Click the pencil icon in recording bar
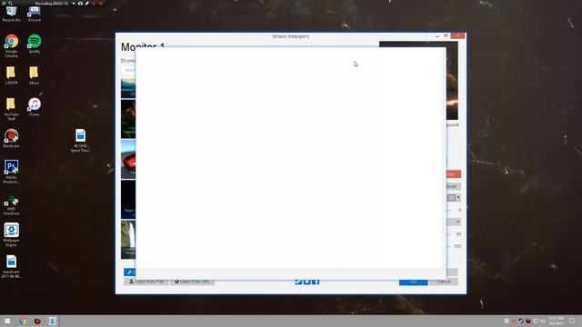The width and height of the screenshot is (582, 327). pyautogui.click(x=87, y=4)
